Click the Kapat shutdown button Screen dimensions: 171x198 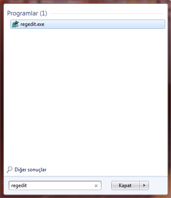pos(125,185)
